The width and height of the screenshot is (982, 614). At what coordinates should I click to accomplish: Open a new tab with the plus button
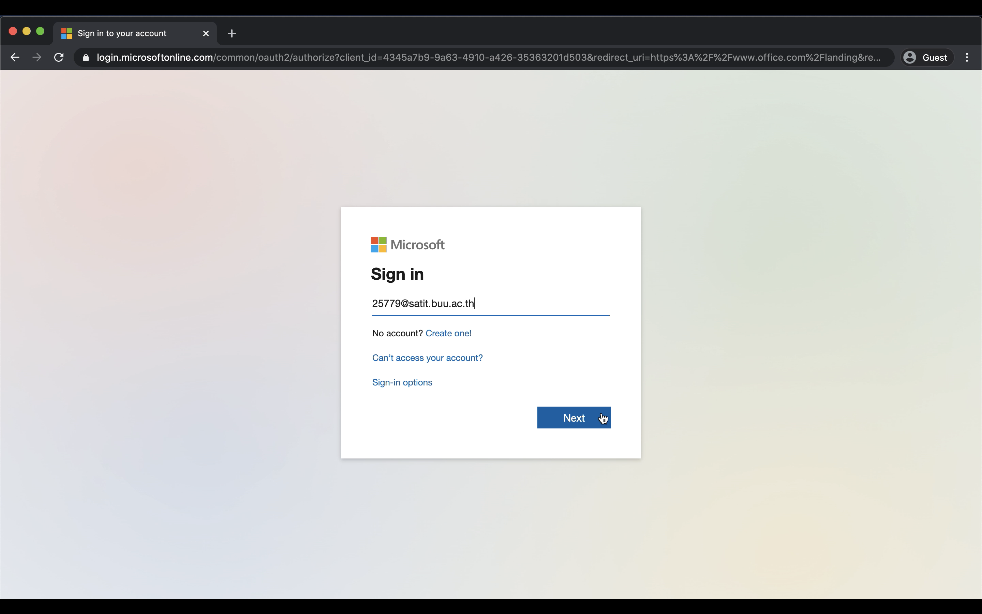tap(232, 33)
